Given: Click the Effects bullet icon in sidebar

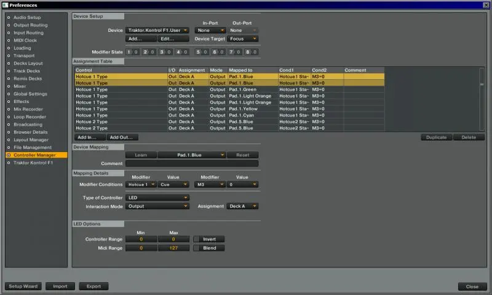Looking at the screenshot, I should [x=9, y=101].
